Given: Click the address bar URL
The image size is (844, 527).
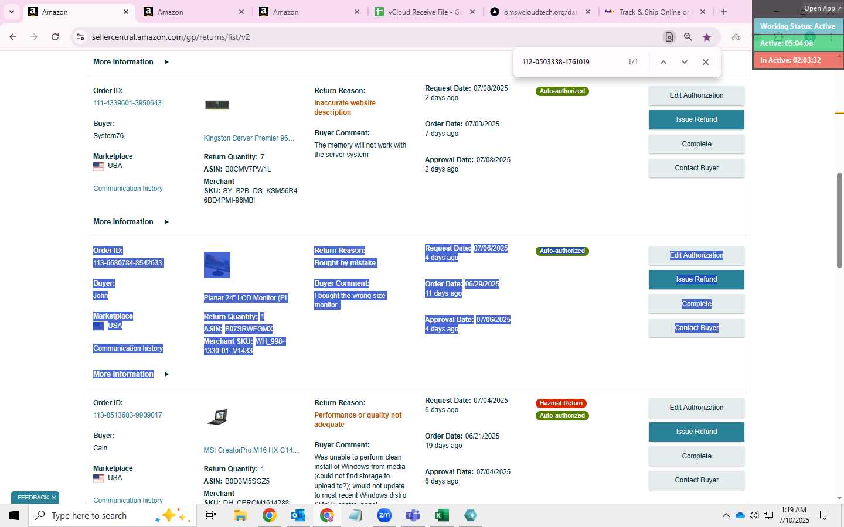Looking at the screenshot, I should (x=171, y=37).
